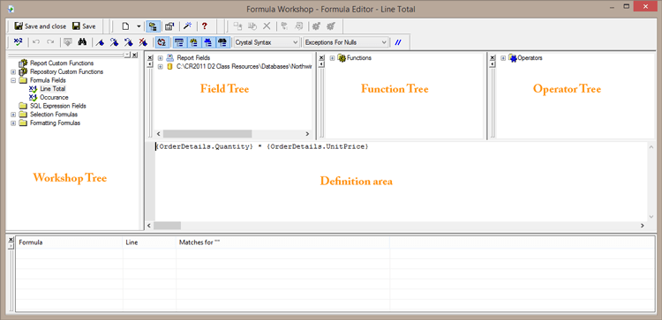662x320 pixels.
Task: Clear all bookmarks with red-X flag icon
Action: click(x=143, y=41)
